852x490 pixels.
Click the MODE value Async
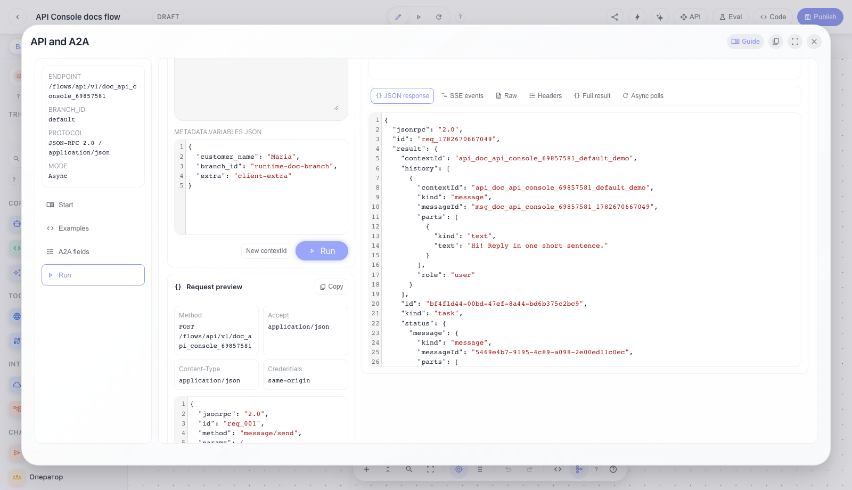point(58,176)
